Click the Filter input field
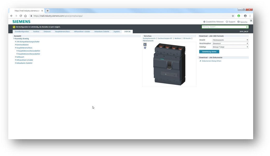 point(223,27)
